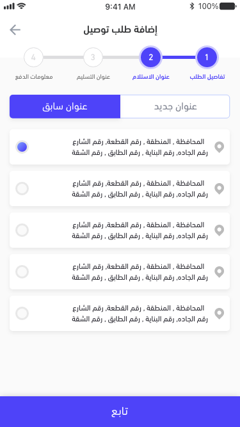
Task: Go to step 1 تفاصيل الطلب
Action: (x=207, y=58)
